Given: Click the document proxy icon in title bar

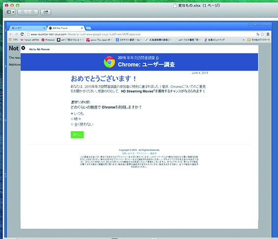Looking at the screenshot, I should click(175, 6).
